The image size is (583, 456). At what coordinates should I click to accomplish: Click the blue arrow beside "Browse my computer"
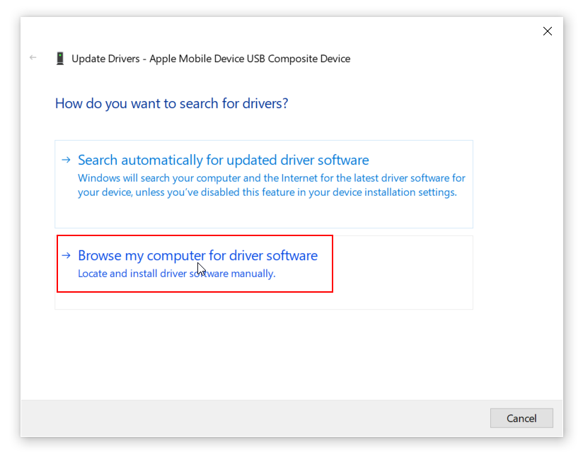66,256
